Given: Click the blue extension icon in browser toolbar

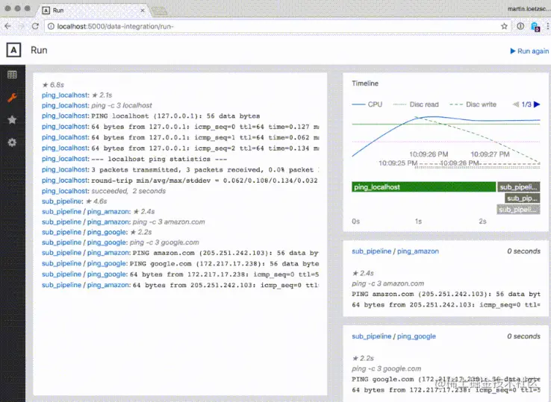Looking at the screenshot, I should (x=535, y=27).
